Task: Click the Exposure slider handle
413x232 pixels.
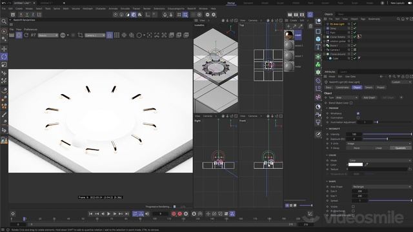Action: click(387, 139)
